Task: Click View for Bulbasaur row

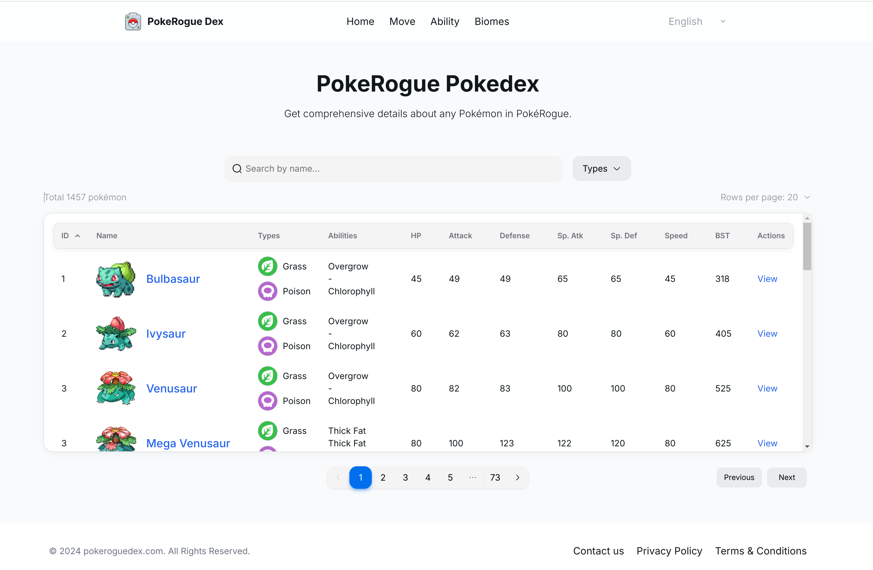Action: 767,279
